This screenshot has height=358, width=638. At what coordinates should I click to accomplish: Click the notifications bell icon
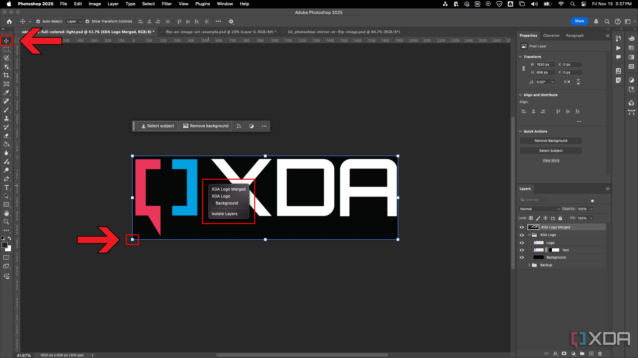click(596, 22)
